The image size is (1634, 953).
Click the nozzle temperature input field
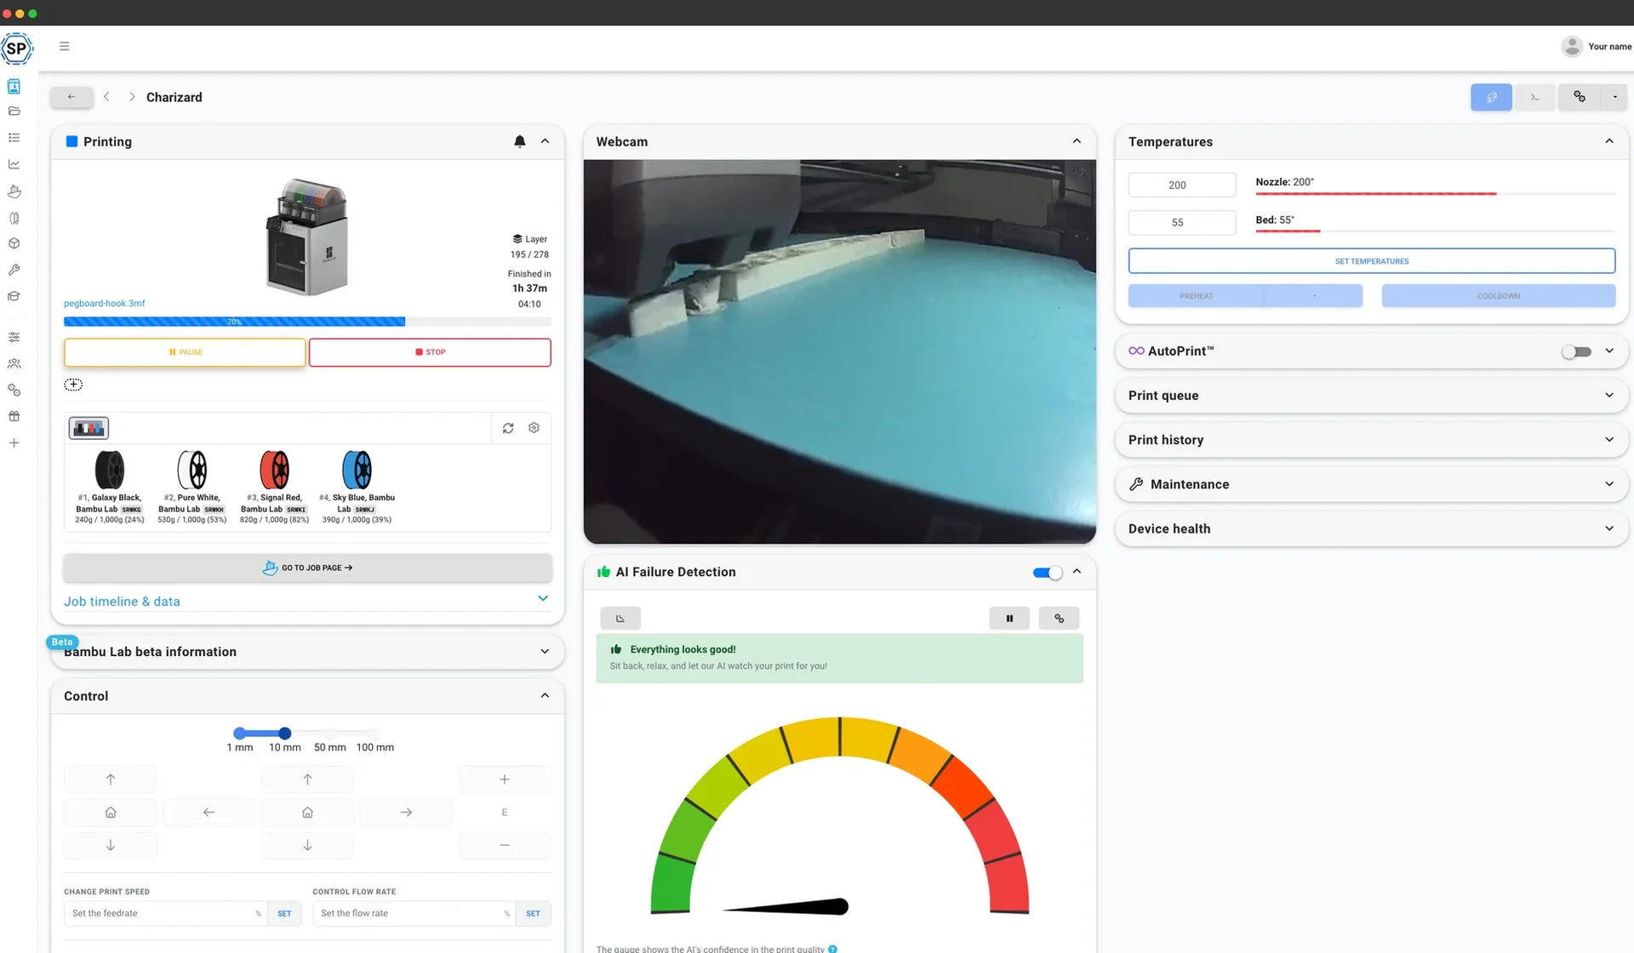pyautogui.click(x=1181, y=185)
